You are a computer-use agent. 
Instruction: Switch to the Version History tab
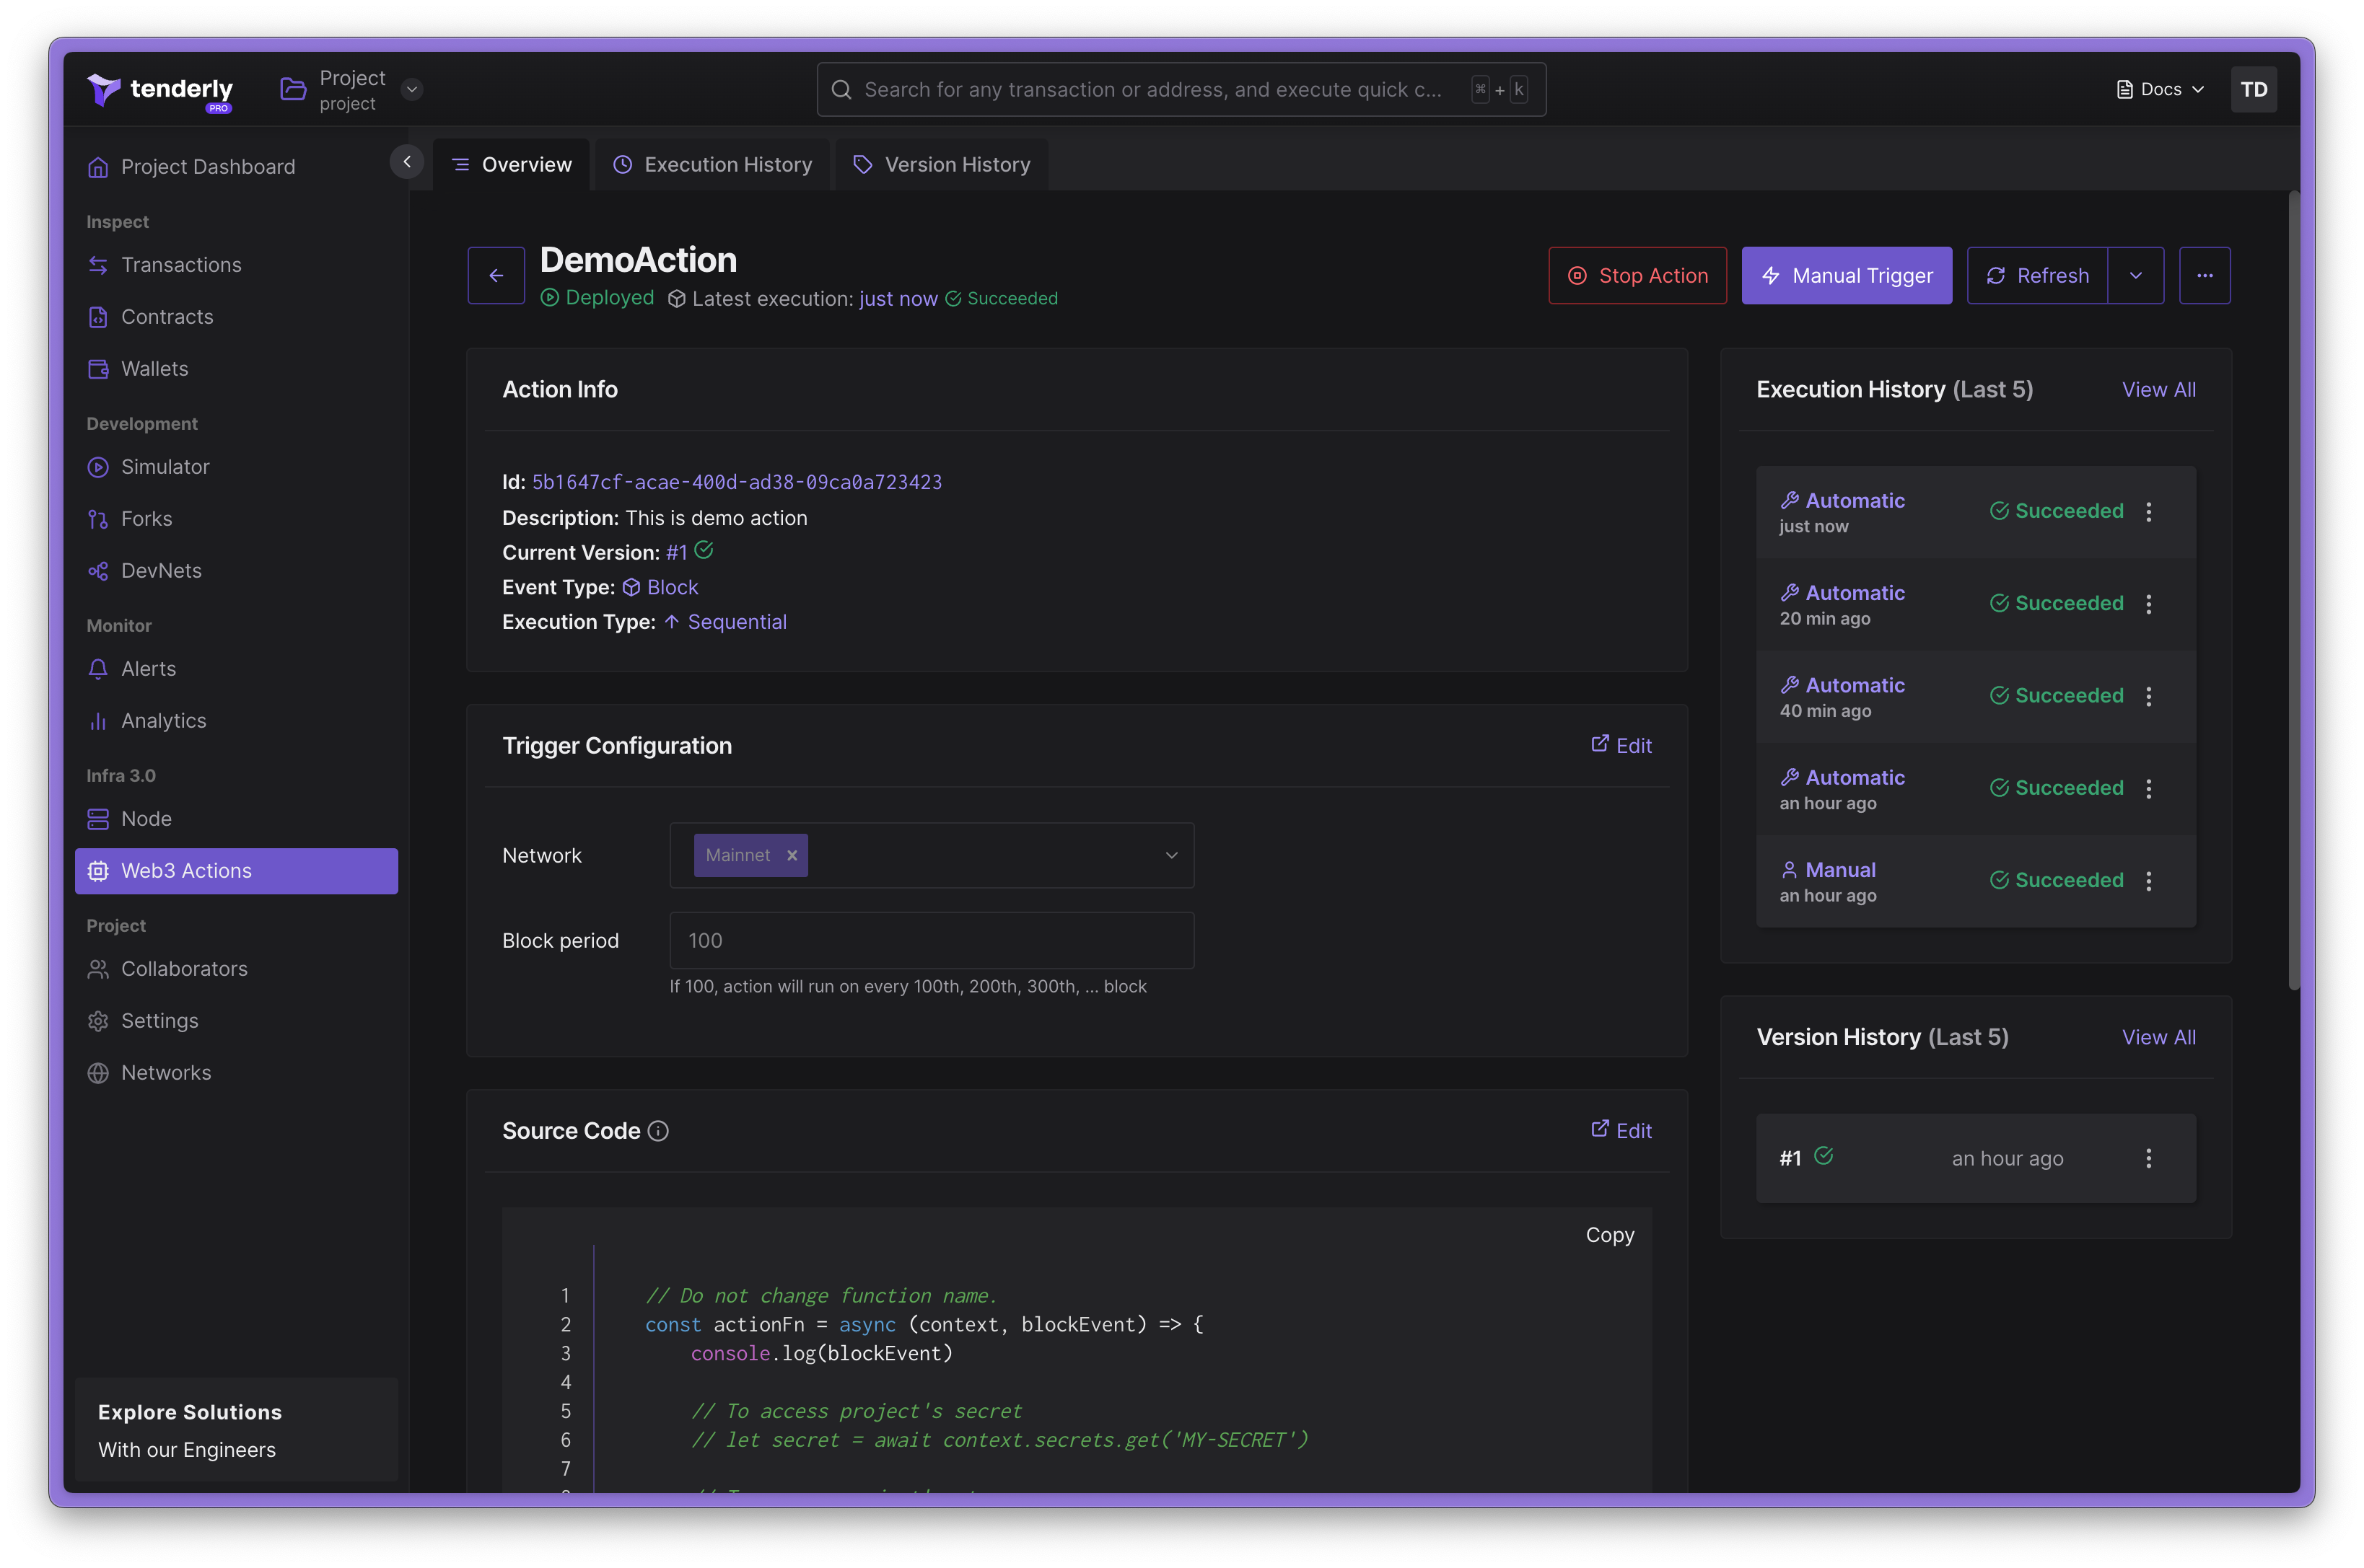coord(942,165)
